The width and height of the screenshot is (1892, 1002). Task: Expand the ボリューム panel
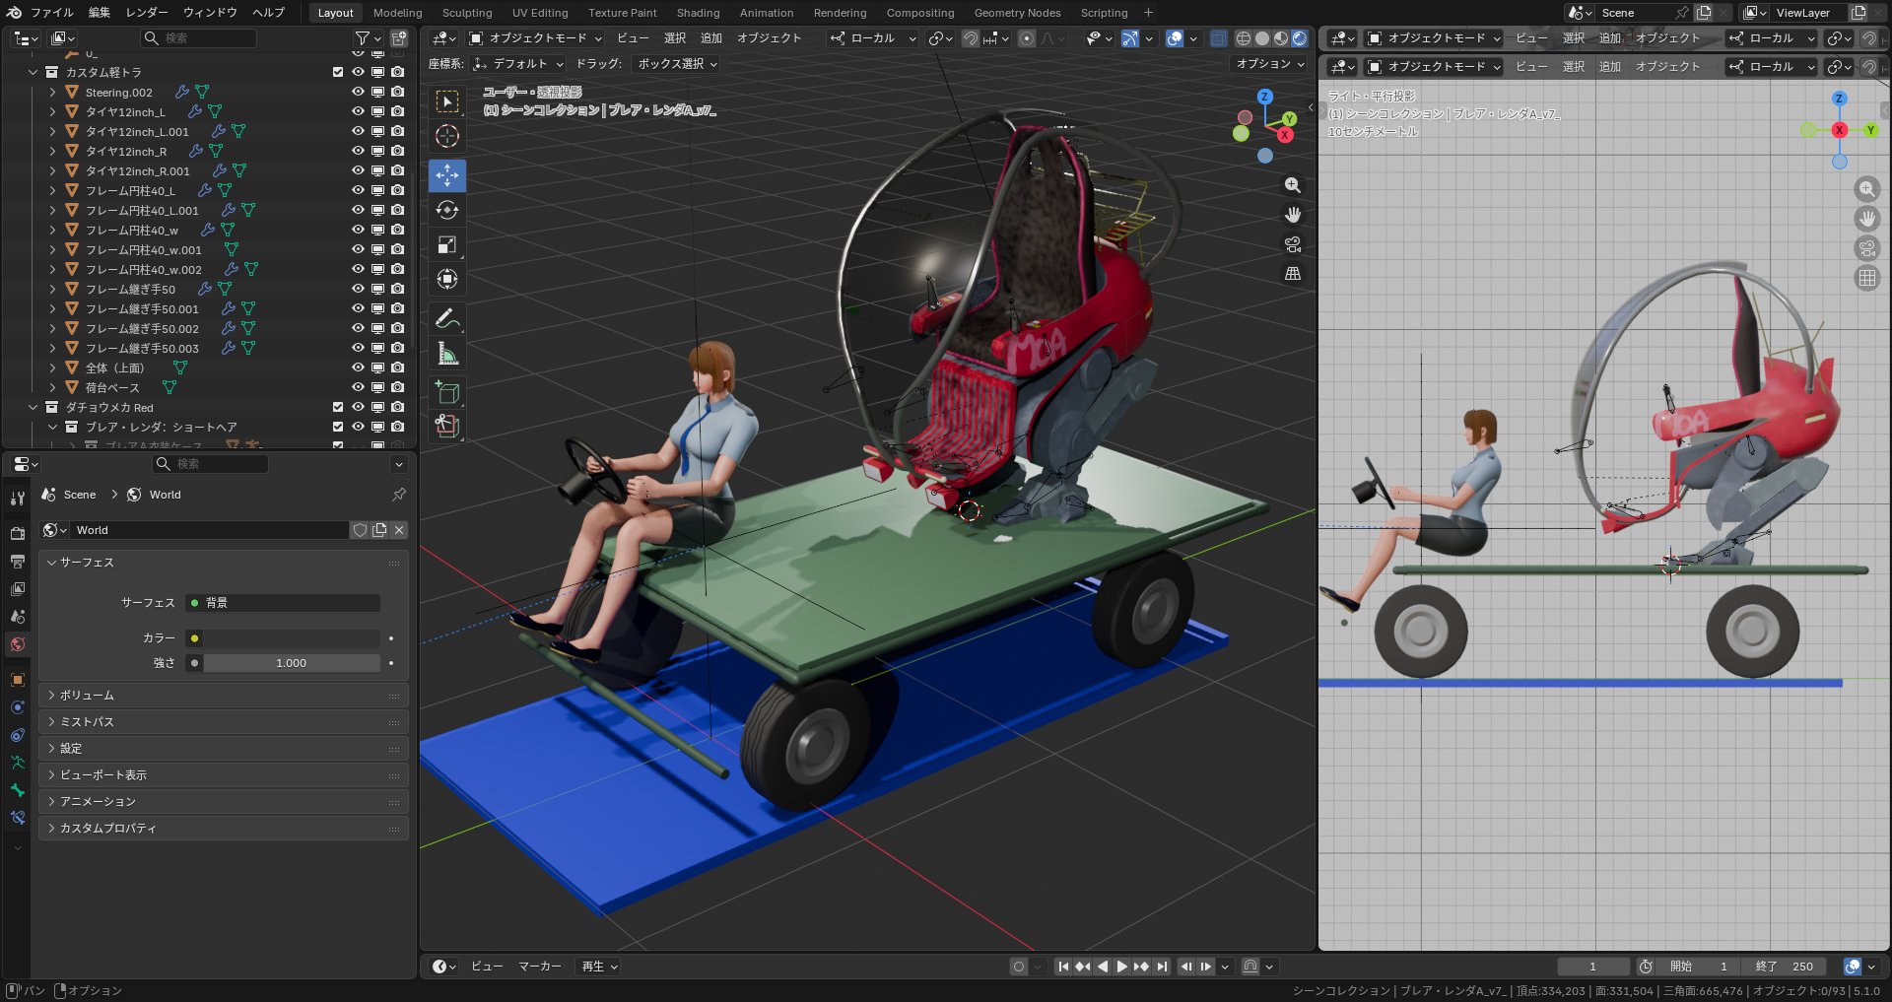[87, 696]
